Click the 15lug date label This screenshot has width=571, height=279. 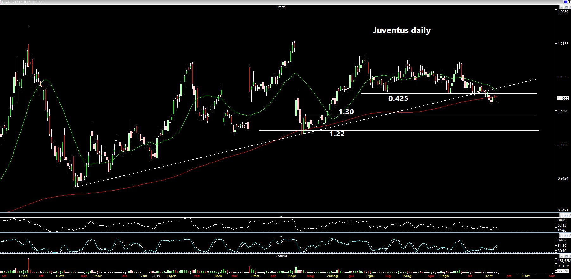point(407,276)
